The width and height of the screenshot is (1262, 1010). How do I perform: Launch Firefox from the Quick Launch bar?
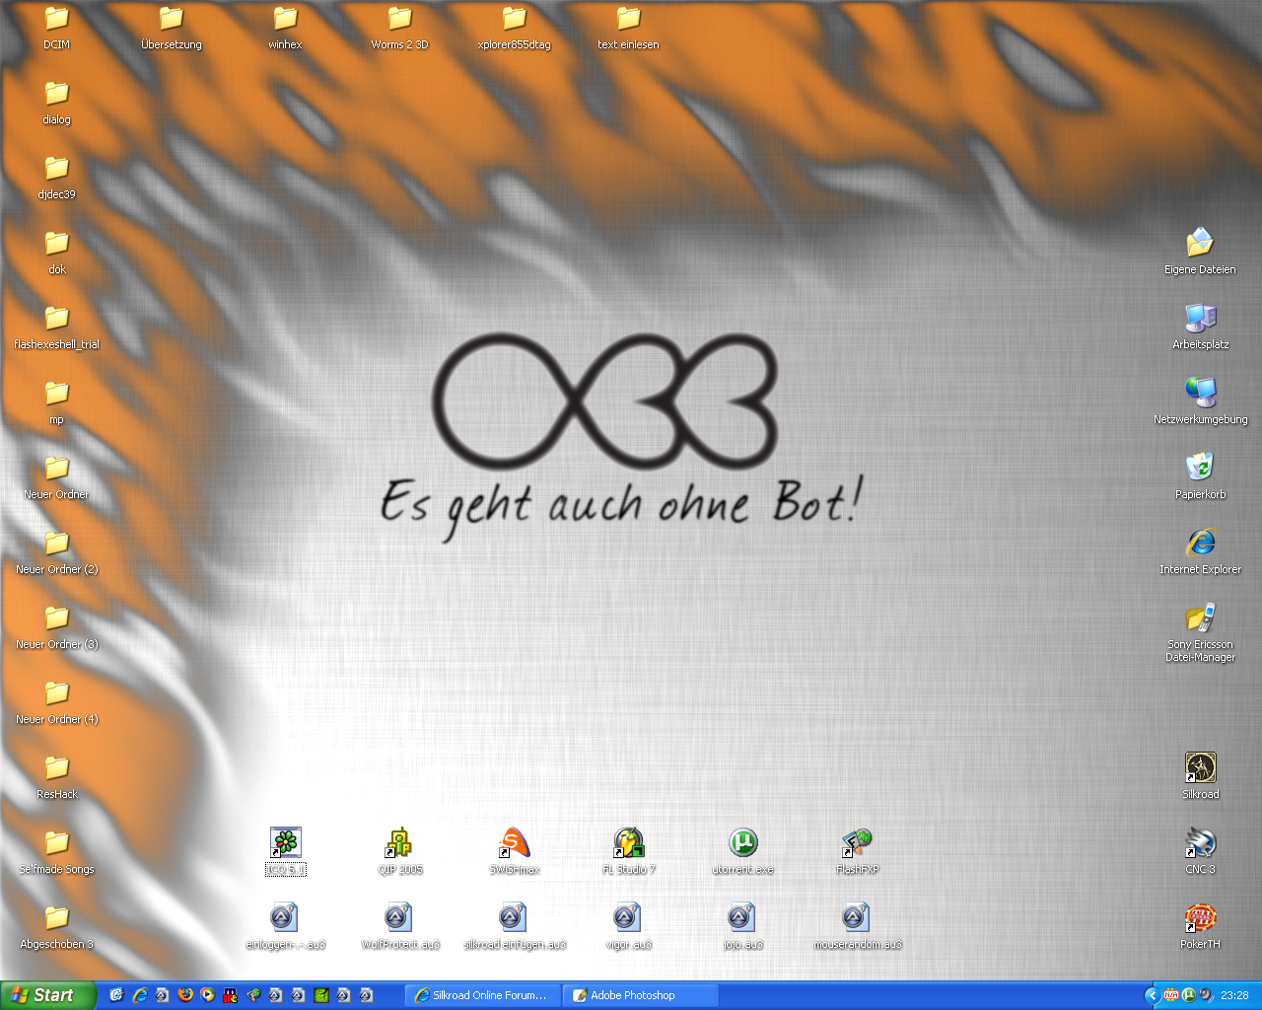[184, 995]
